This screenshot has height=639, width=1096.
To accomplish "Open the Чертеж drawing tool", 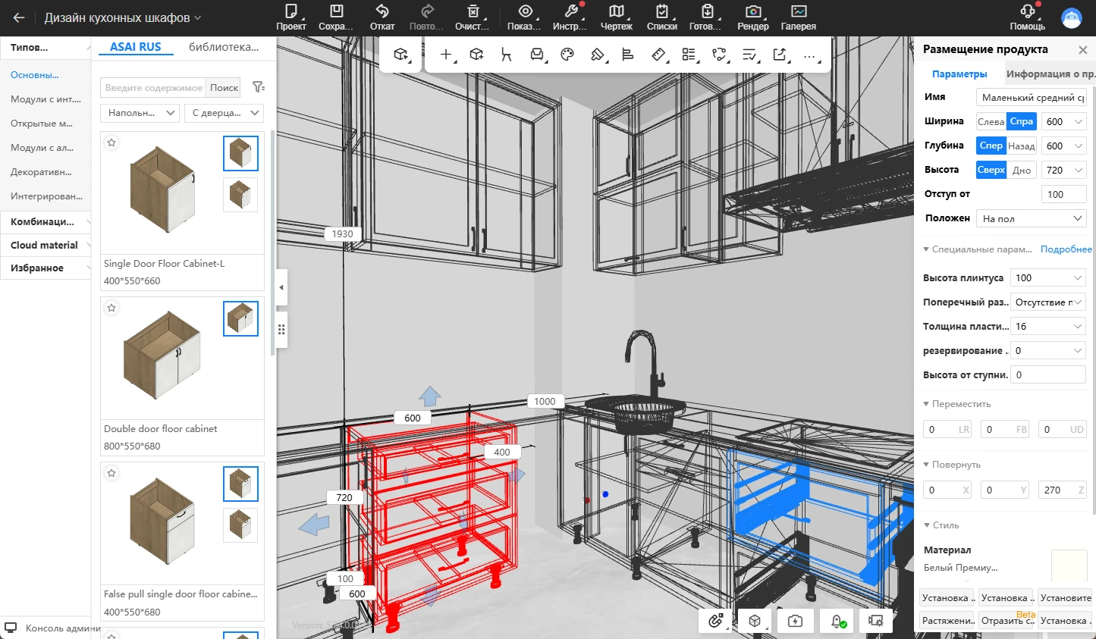I will (616, 12).
